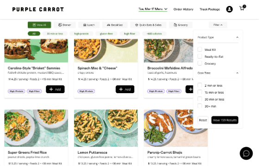The image size is (260, 167).
Task: Switch to the Dinner tab
Action: (64, 25)
